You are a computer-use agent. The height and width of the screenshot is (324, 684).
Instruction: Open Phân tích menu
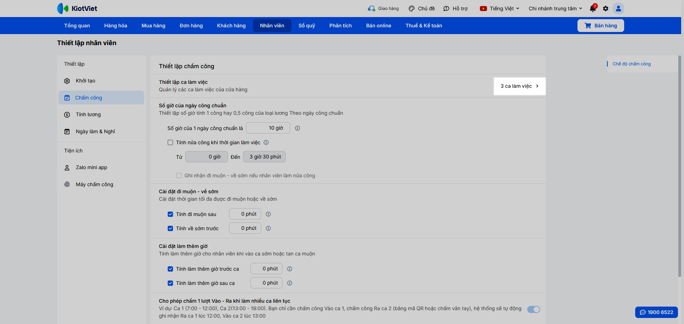point(340,26)
